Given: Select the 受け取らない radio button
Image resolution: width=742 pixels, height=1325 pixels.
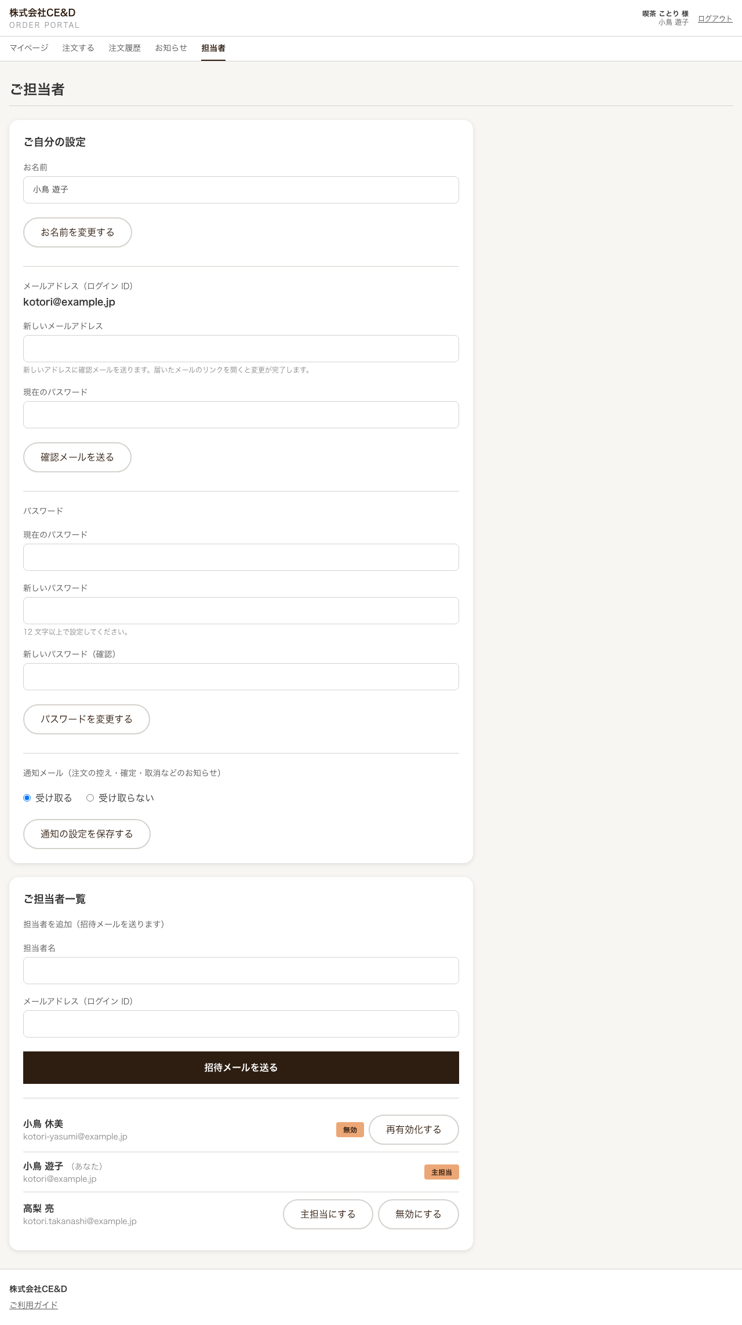Looking at the screenshot, I should coord(90,798).
